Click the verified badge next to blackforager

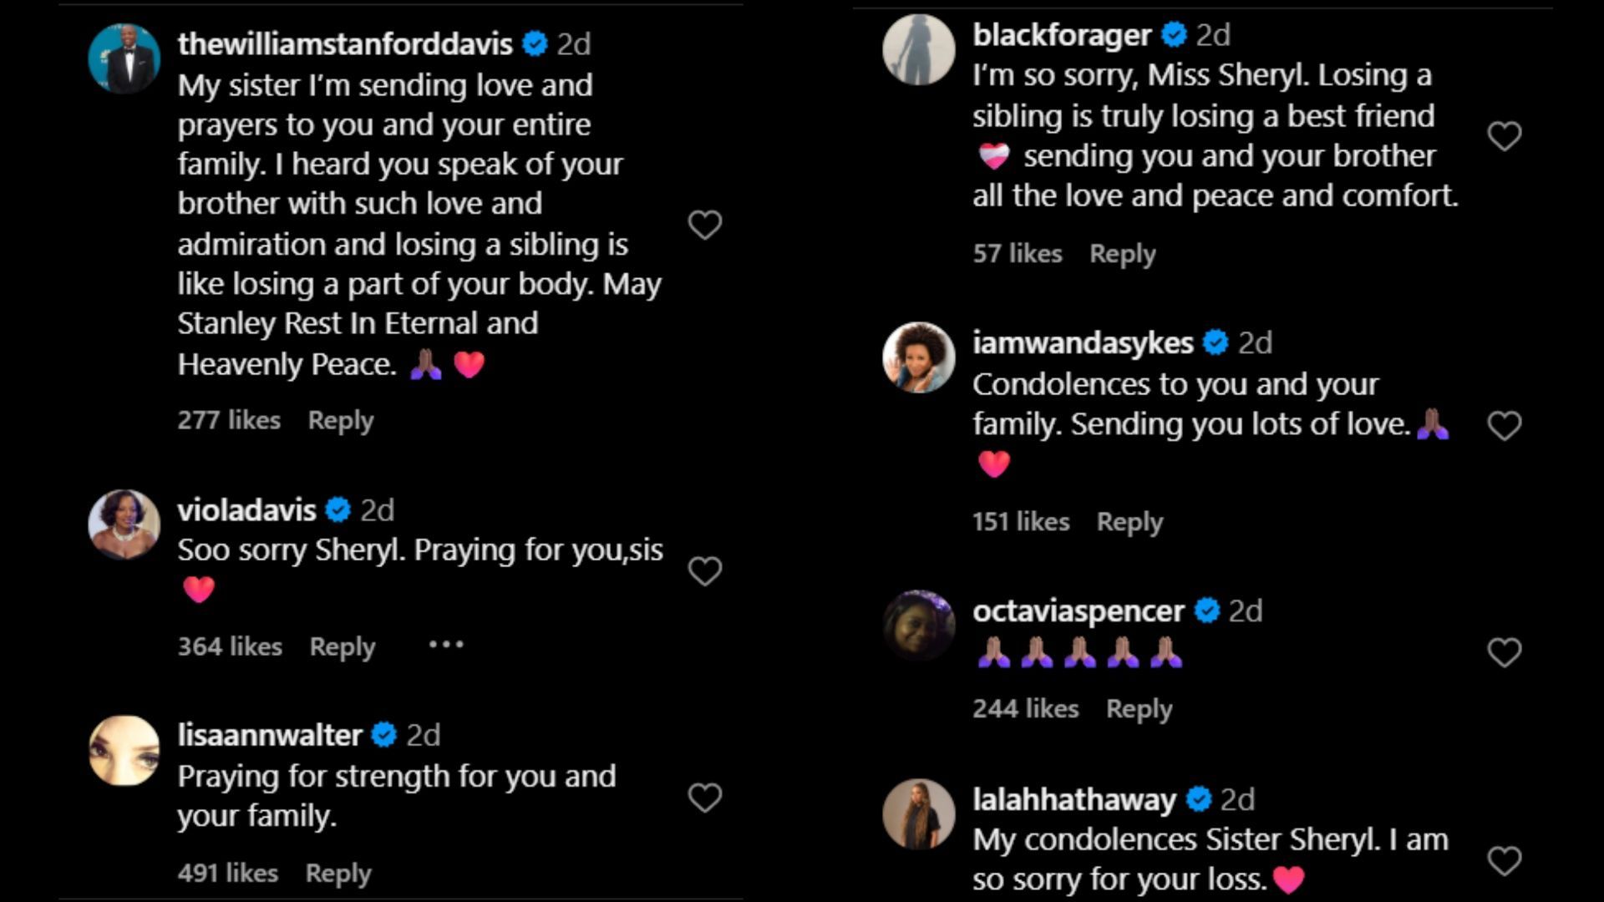(x=1174, y=35)
